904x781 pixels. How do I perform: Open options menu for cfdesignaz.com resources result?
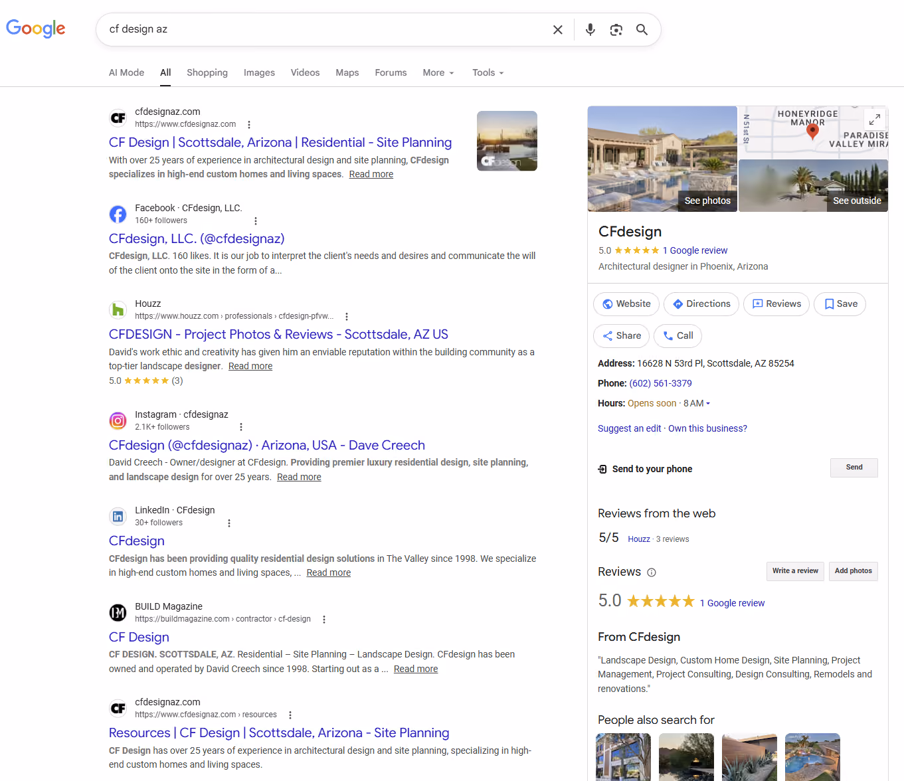pos(290,715)
